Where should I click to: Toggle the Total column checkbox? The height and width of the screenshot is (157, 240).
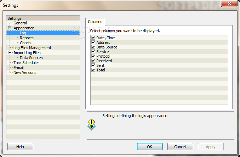pos(93,70)
